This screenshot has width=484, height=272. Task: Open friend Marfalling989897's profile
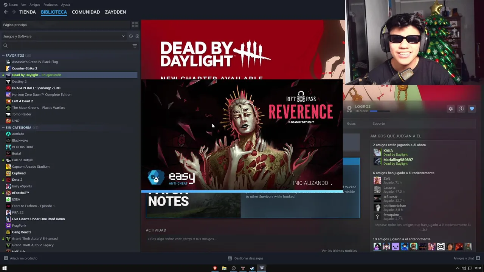tap(398, 160)
